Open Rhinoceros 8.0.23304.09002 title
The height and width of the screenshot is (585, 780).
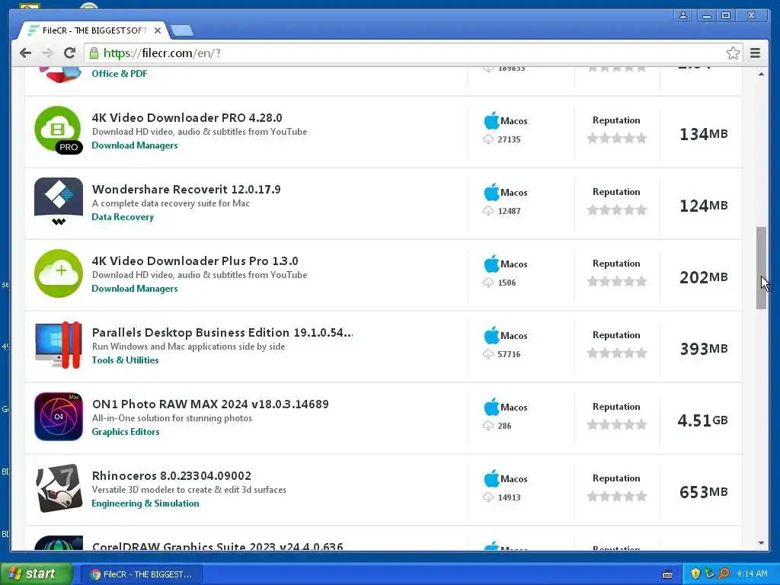[171, 476]
